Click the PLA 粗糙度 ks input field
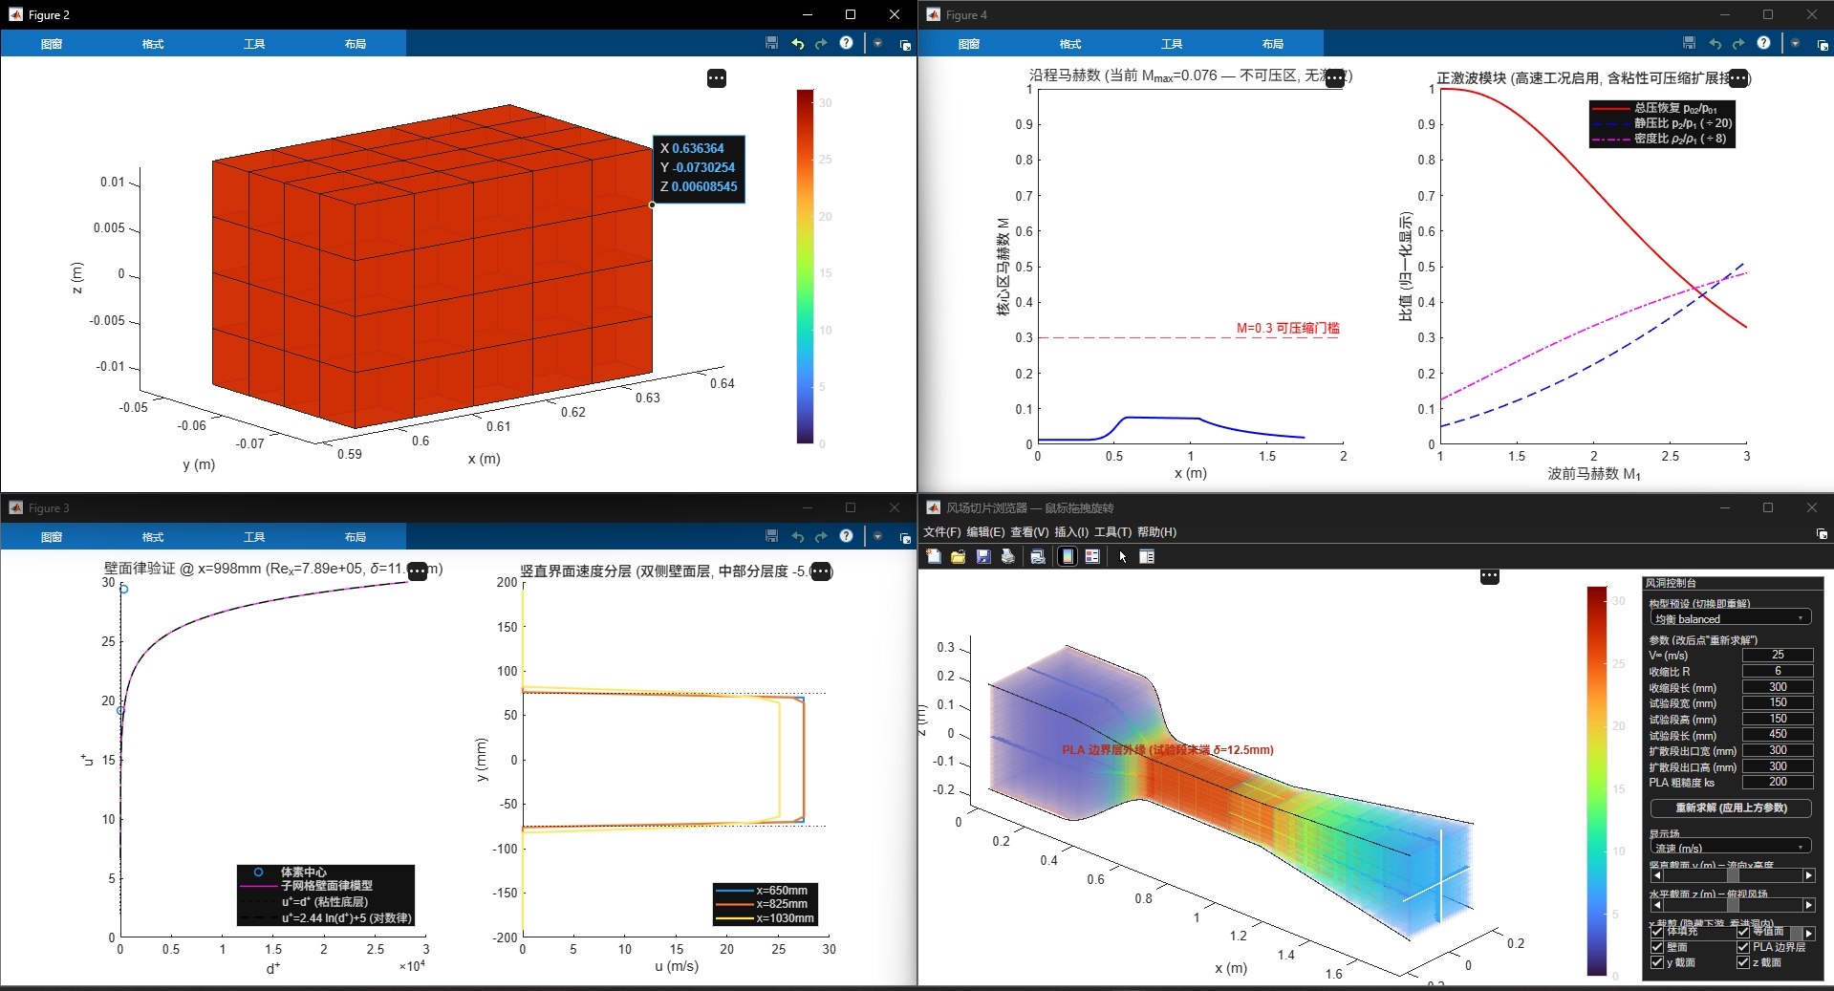Viewport: 1834px width, 991px height. 1777,782
